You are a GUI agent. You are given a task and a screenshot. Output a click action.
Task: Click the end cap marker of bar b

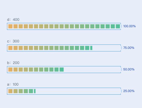point(121,69)
